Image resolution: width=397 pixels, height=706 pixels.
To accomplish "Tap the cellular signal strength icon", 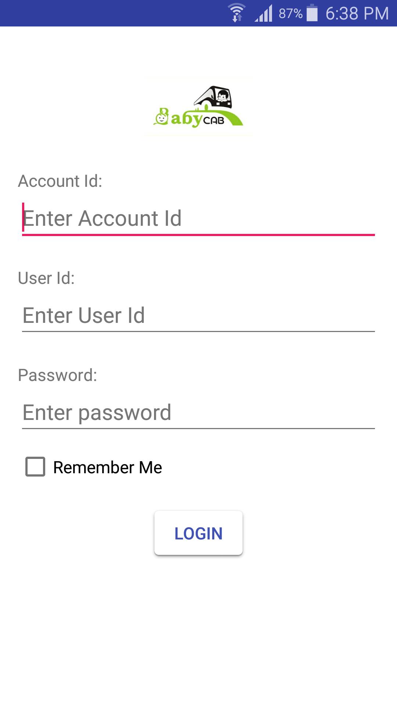I will (x=264, y=13).
